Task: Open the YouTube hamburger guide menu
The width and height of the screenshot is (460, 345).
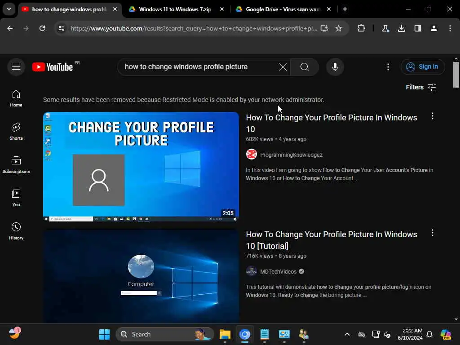Action: (x=16, y=67)
